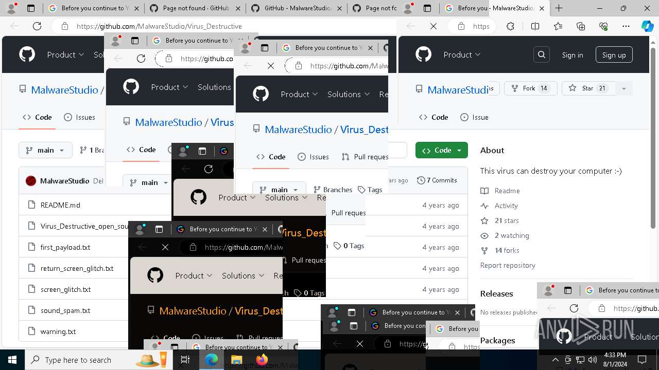Image resolution: width=659 pixels, height=370 pixels.
Task: Select the Issue tab below Fork button
Action: (x=474, y=117)
